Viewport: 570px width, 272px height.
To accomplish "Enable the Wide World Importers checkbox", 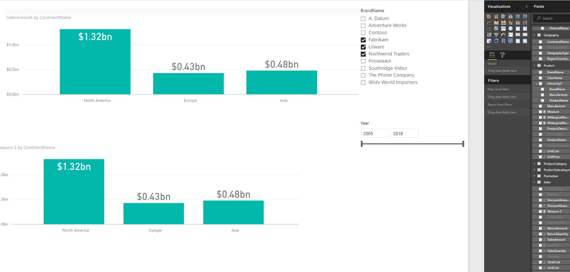I will pos(363,83).
